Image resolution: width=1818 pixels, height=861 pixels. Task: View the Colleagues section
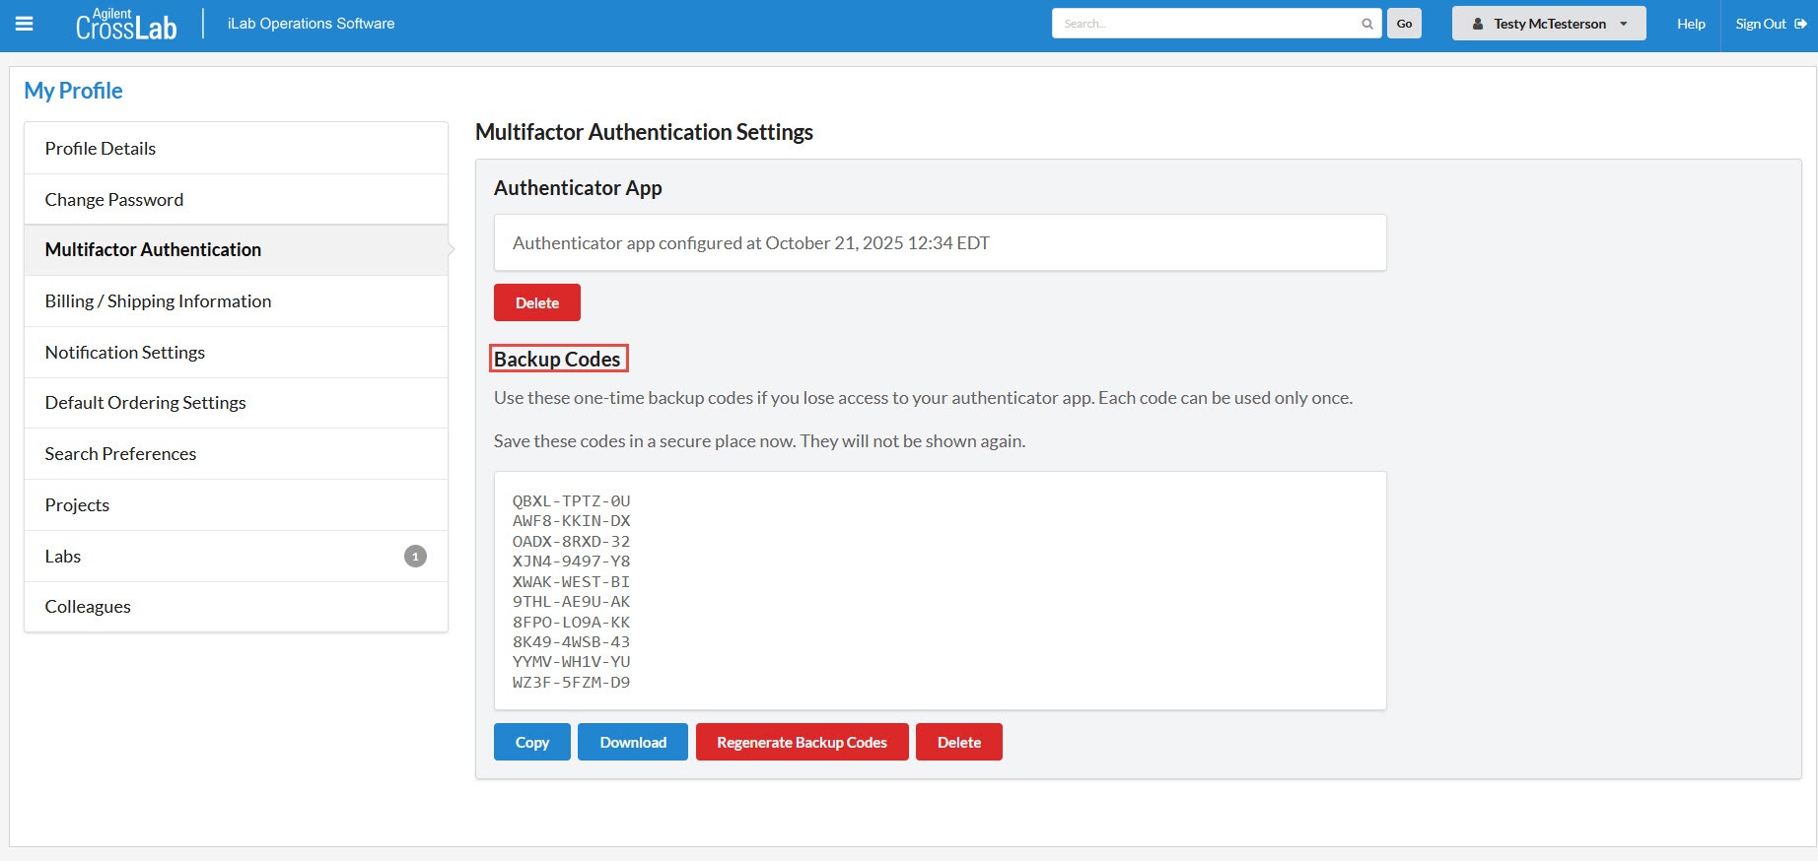tap(88, 607)
